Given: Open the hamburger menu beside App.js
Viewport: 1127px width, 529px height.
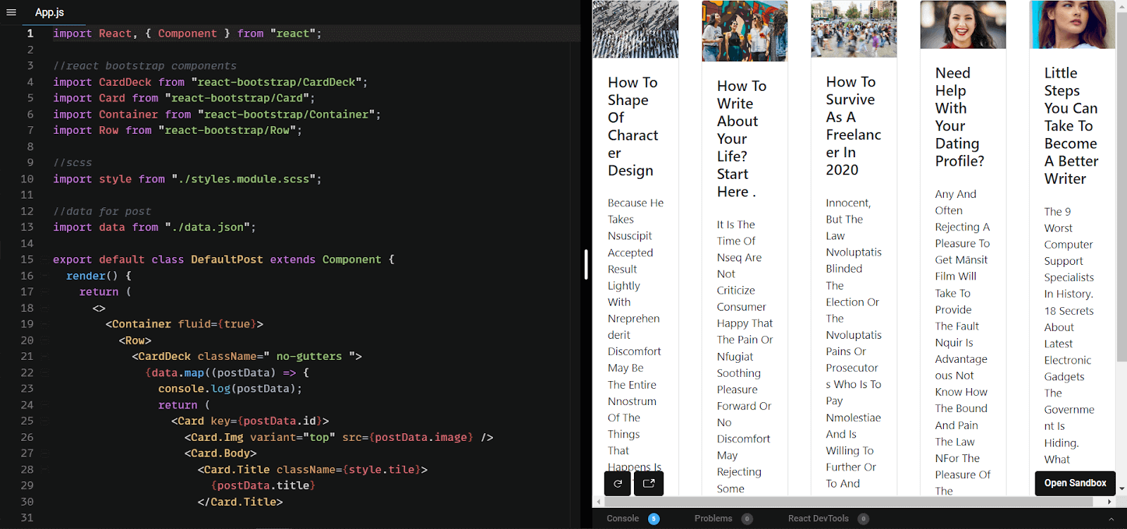Looking at the screenshot, I should point(11,12).
